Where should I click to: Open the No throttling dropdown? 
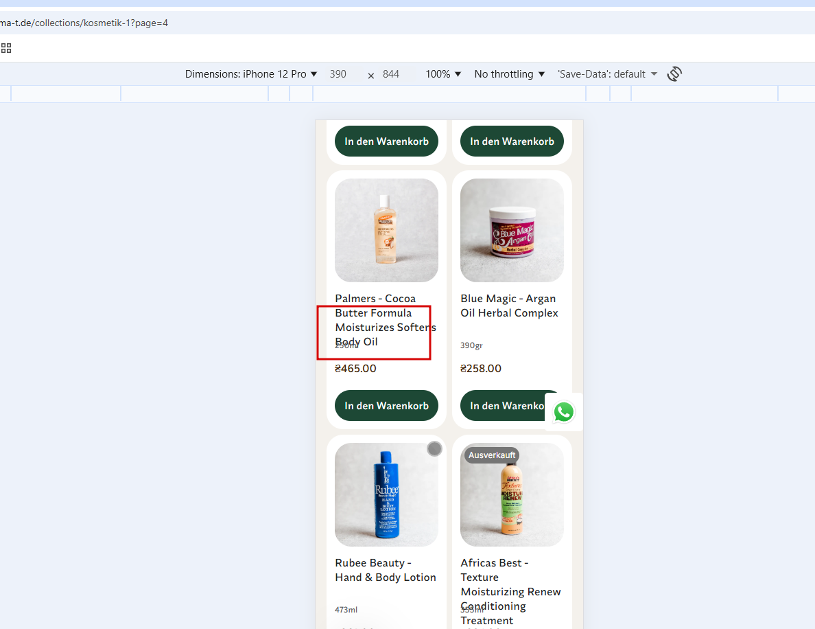pos(509,74)
